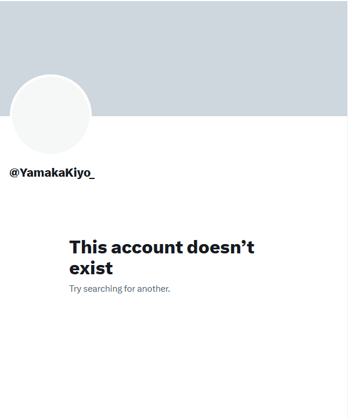Click the "This account doesn't exist" heading
This screenshot has width=349, height=419.
point(162,257)
